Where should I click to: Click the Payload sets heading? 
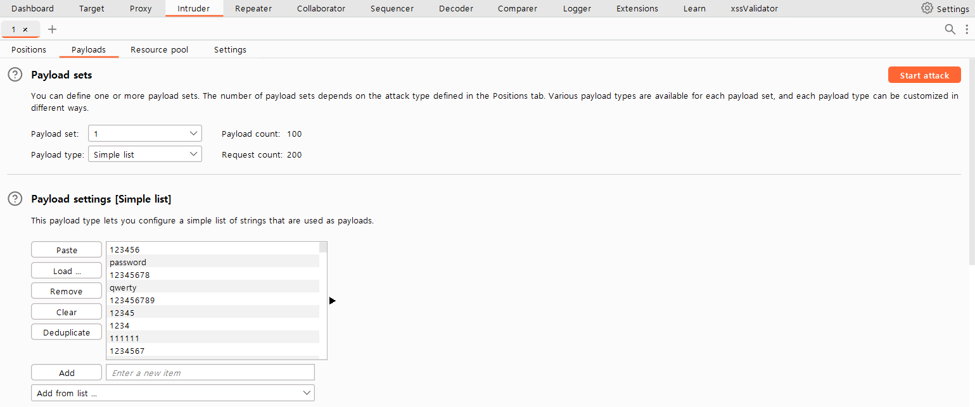61,75
